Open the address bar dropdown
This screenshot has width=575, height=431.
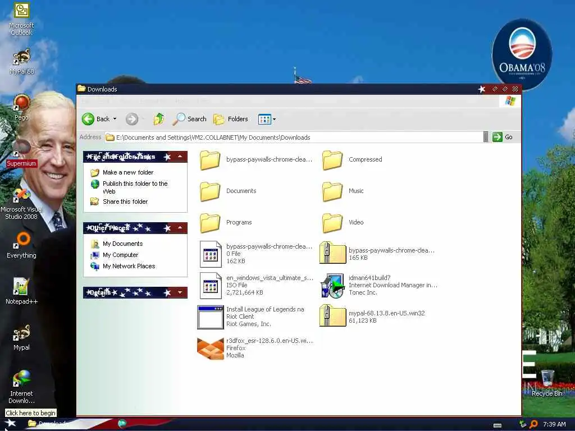(x=486, y=137)
